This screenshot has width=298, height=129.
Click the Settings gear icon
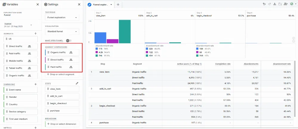(x=46, y=4)
